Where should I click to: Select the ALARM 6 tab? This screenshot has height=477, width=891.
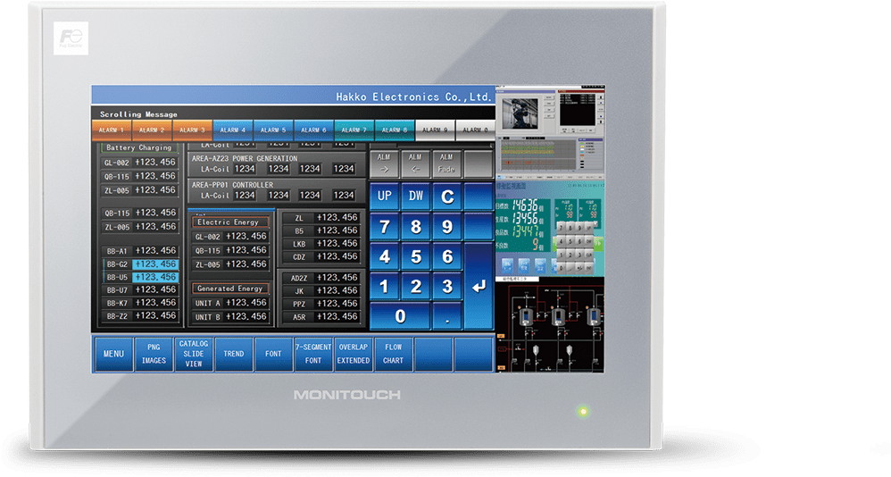[x=313, y=130]
